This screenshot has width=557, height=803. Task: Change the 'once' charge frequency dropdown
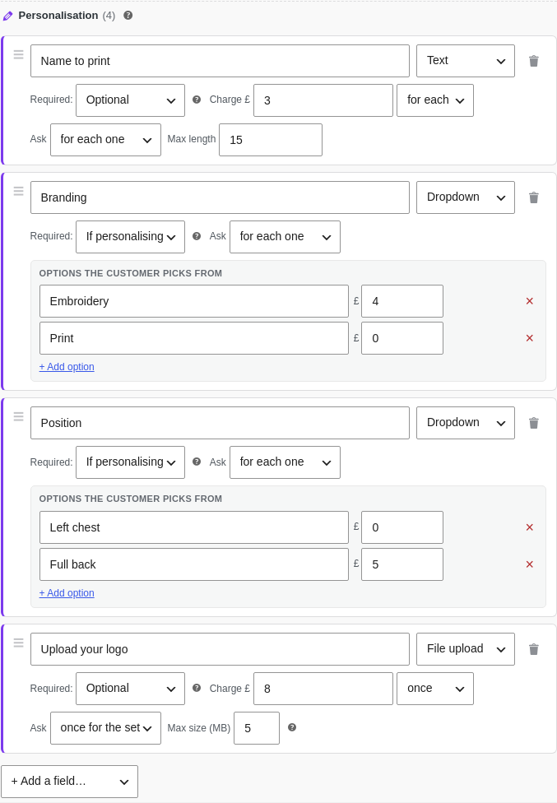point(434,689)
